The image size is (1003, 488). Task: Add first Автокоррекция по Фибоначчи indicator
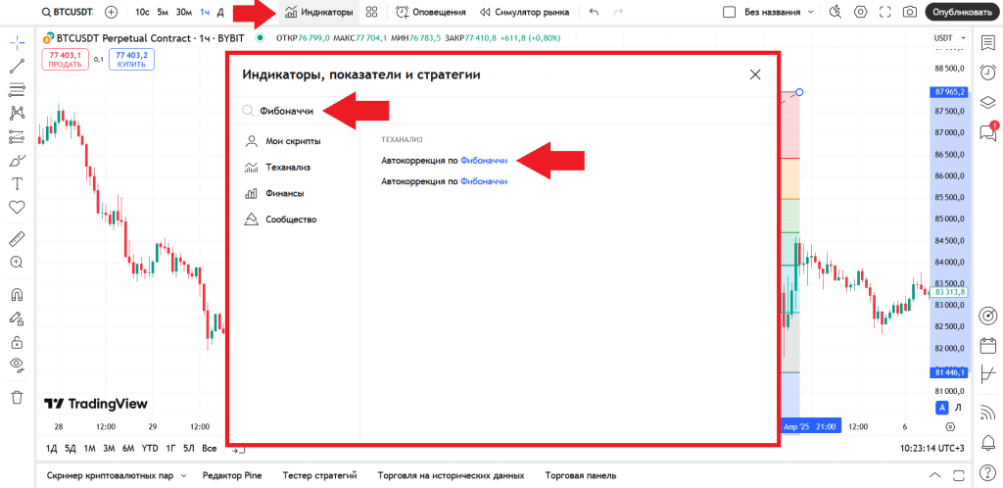click(x=444, y=161)
